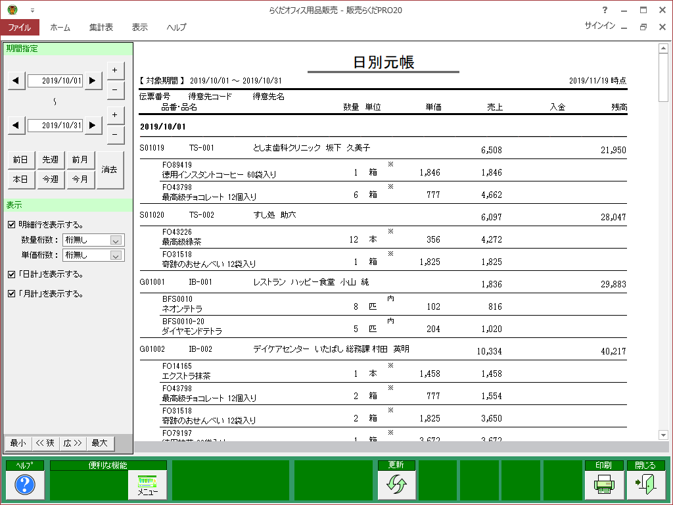Switch to the ホーム tab

(x=60, y=27)
